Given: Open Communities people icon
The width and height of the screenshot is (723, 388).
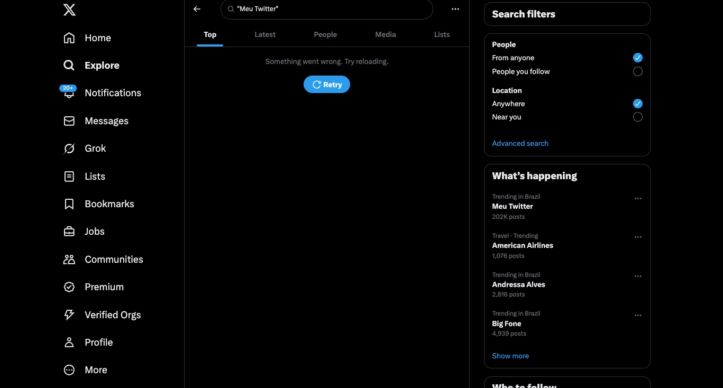Looking at the screenshot, I should point(69,260).
